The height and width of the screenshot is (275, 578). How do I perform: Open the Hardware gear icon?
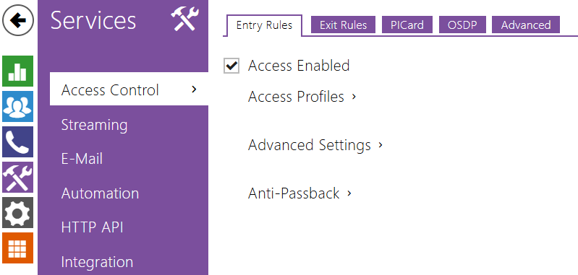coord(17,212)
